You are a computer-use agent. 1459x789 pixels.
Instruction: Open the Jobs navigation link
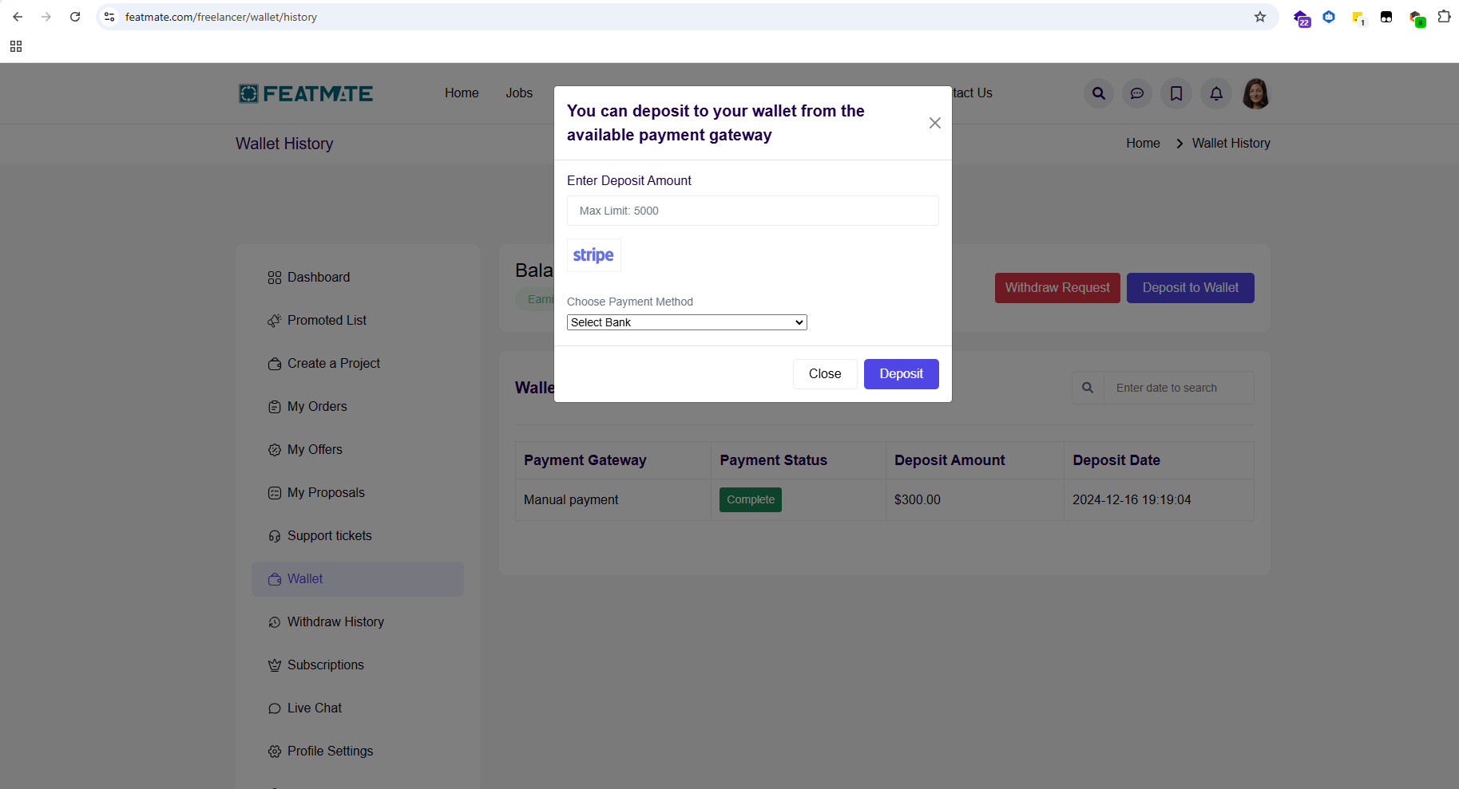pyautogui.click(x=518, y=93)
